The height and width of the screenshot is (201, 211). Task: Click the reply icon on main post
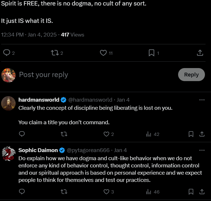[6, 53]
